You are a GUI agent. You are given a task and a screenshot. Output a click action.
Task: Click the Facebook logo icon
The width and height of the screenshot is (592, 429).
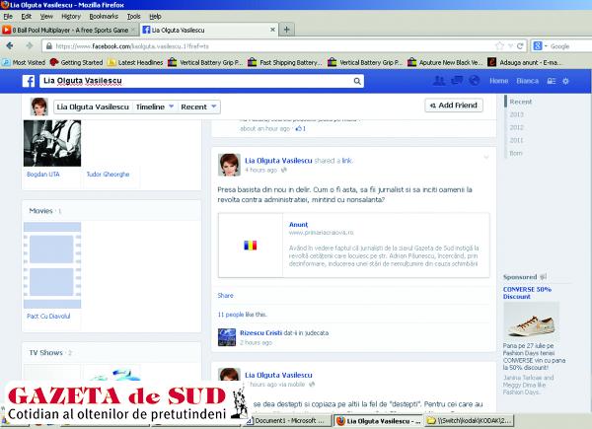tap(29, 81)
